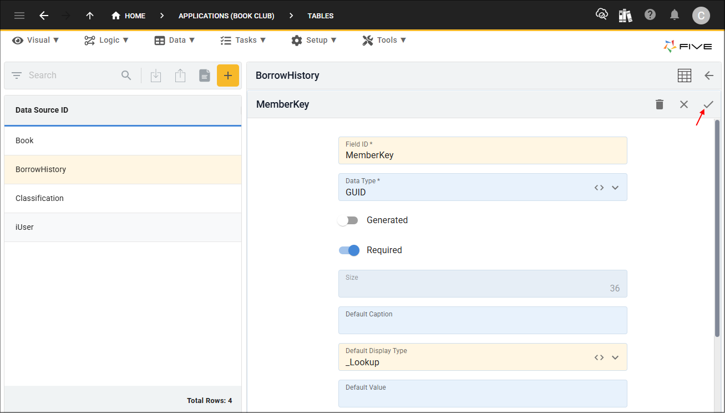Open Default Display Type dropdown arrow
725x413 pixels.
615,357
